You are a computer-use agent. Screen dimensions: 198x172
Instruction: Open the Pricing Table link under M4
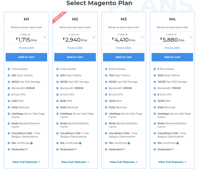(x=172, y=48)
